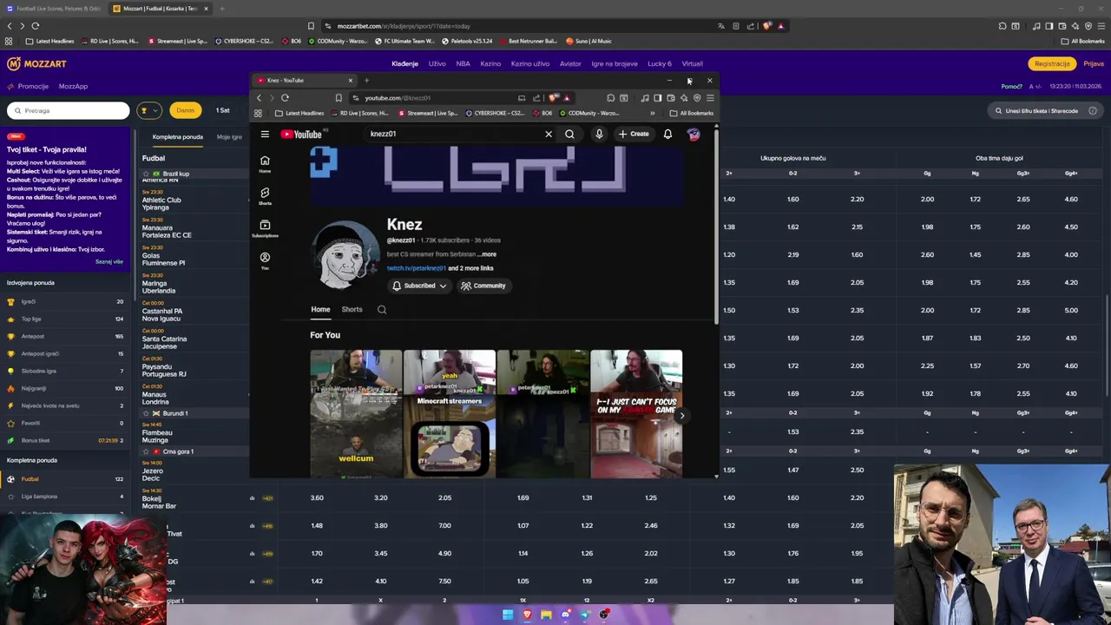Open Subscriptions in YouTube sidebar
Viewport: 1111px width, 625px height.
point(265,228)
